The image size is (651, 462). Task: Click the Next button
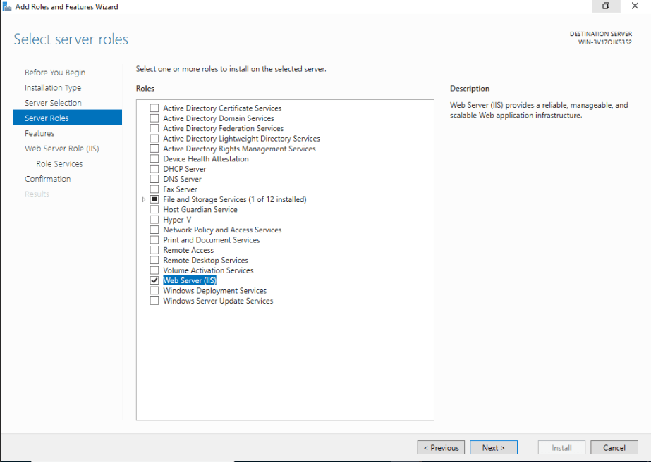493,447
